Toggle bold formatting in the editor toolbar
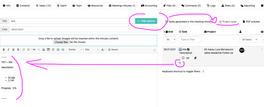This screenshot has height=107, width=264. pyautogui.click(x=4, y=50)
